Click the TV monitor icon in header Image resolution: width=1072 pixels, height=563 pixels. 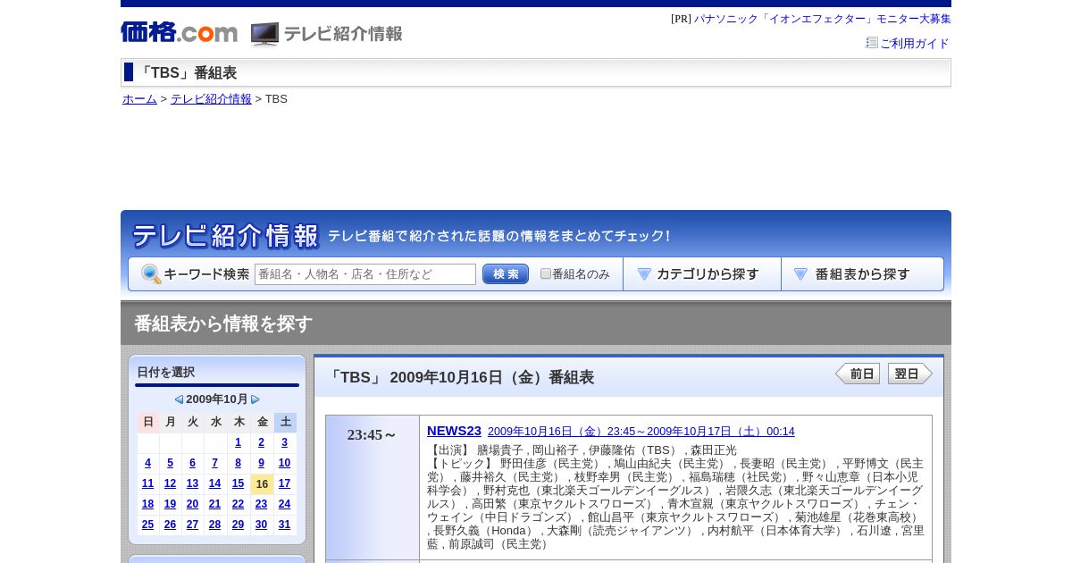(264, 34)
